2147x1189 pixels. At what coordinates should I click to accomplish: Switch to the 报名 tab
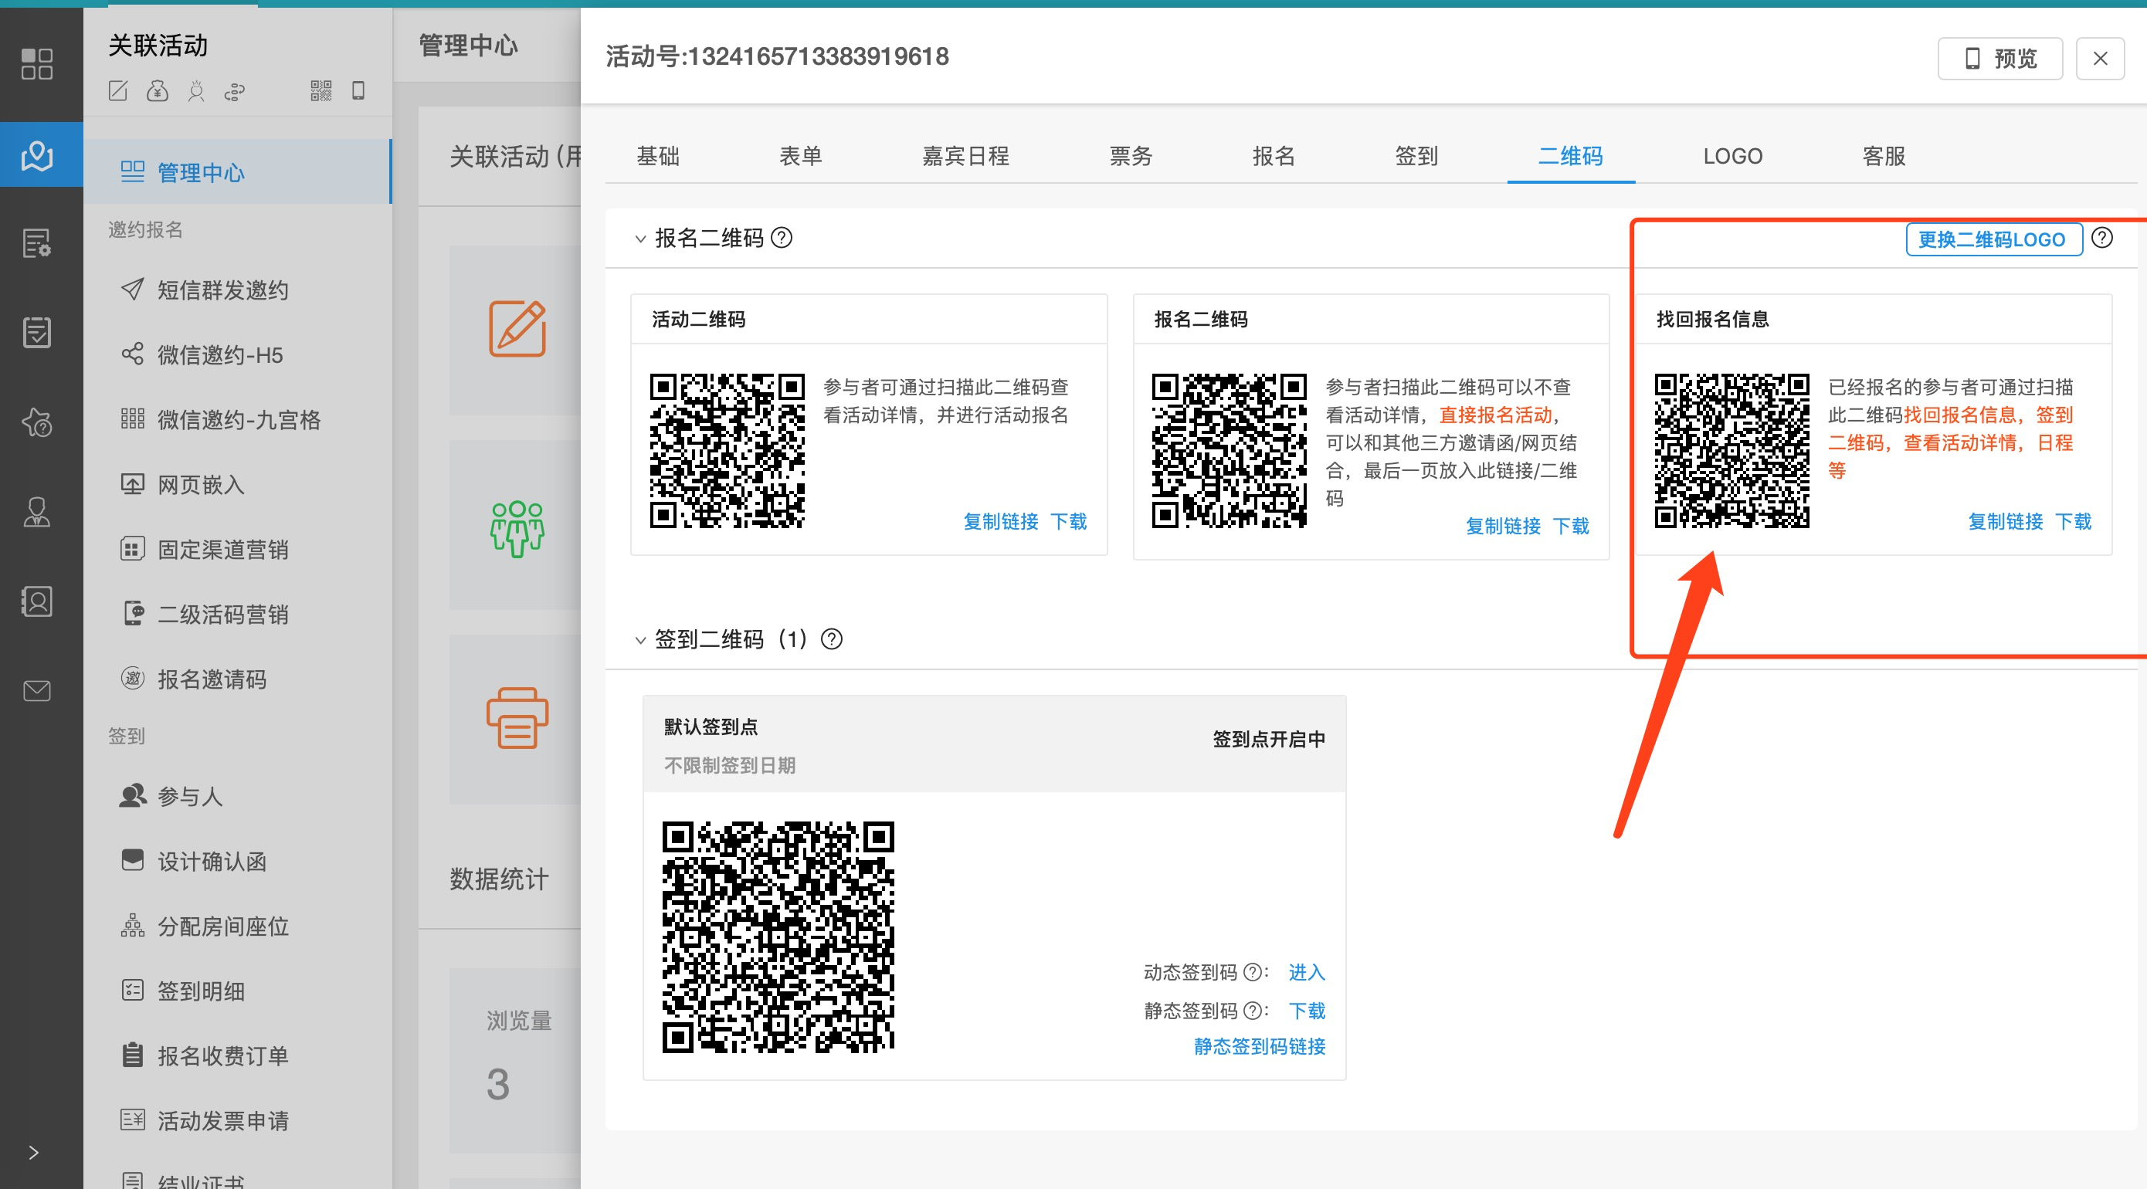point(1274,156)
